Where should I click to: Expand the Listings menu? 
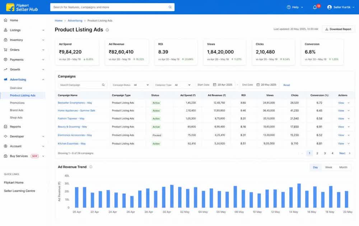[43, 30]
